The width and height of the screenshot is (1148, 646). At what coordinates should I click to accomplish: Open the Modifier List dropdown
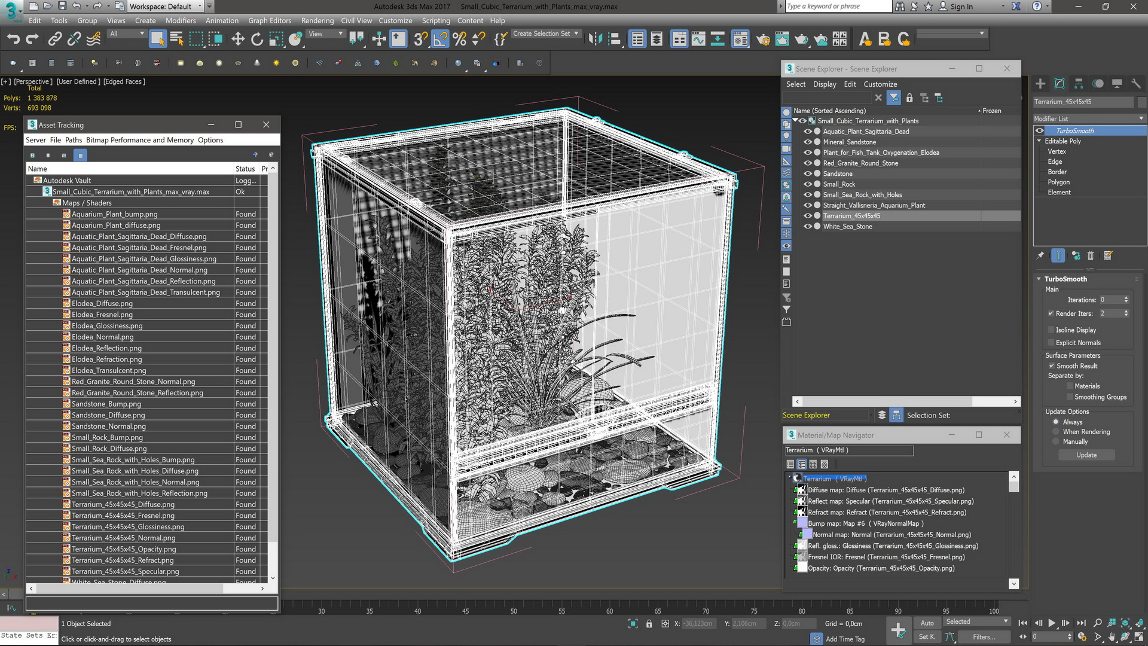1089,118
